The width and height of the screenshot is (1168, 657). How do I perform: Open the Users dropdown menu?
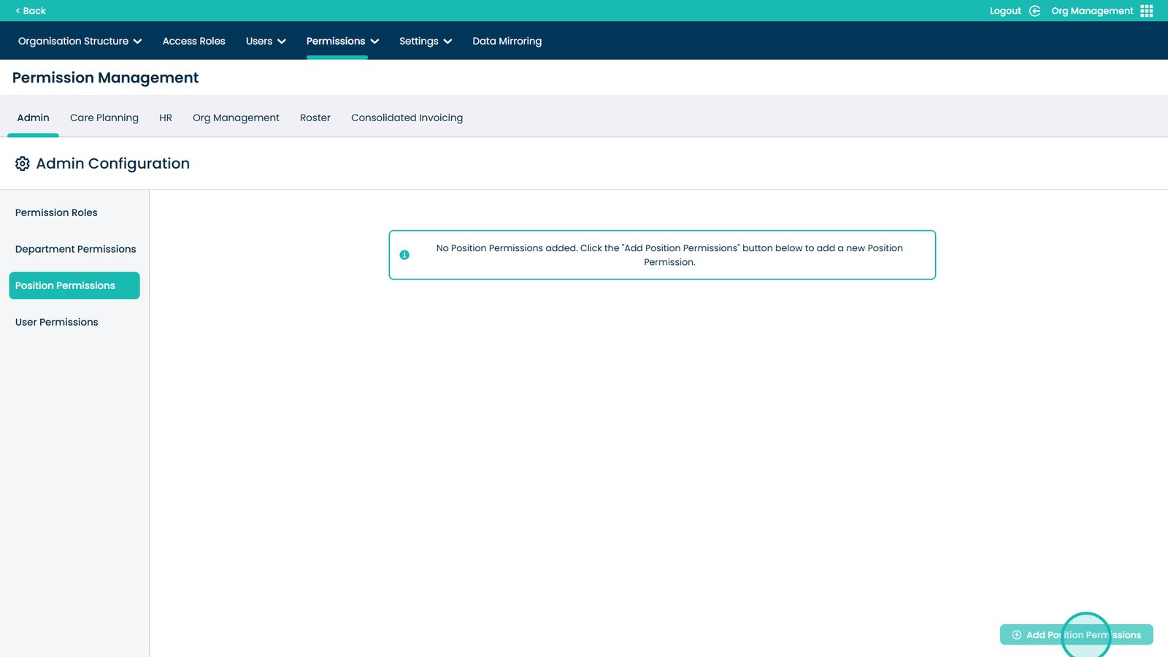click(x=266, y=41)
